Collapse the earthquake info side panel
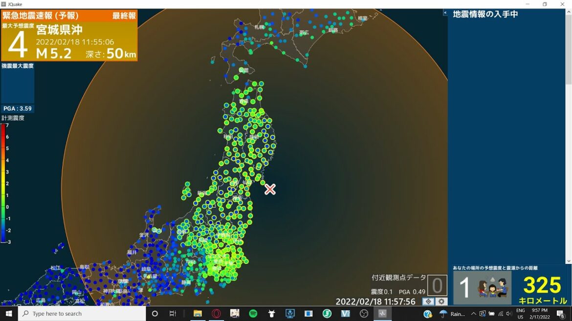This screenshot has width=572, height=321. click(x=445, y=13)
